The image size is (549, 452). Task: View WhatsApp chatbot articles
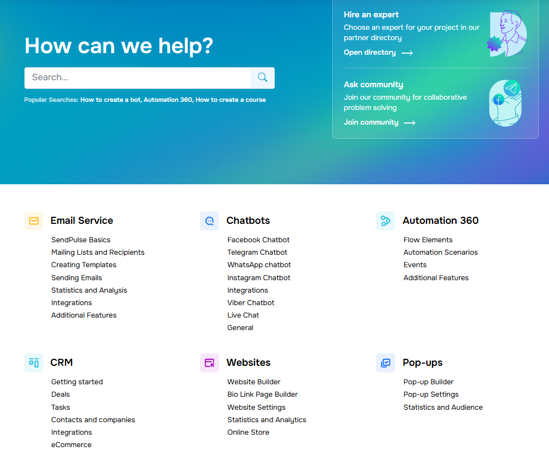(x=259, y=265)
